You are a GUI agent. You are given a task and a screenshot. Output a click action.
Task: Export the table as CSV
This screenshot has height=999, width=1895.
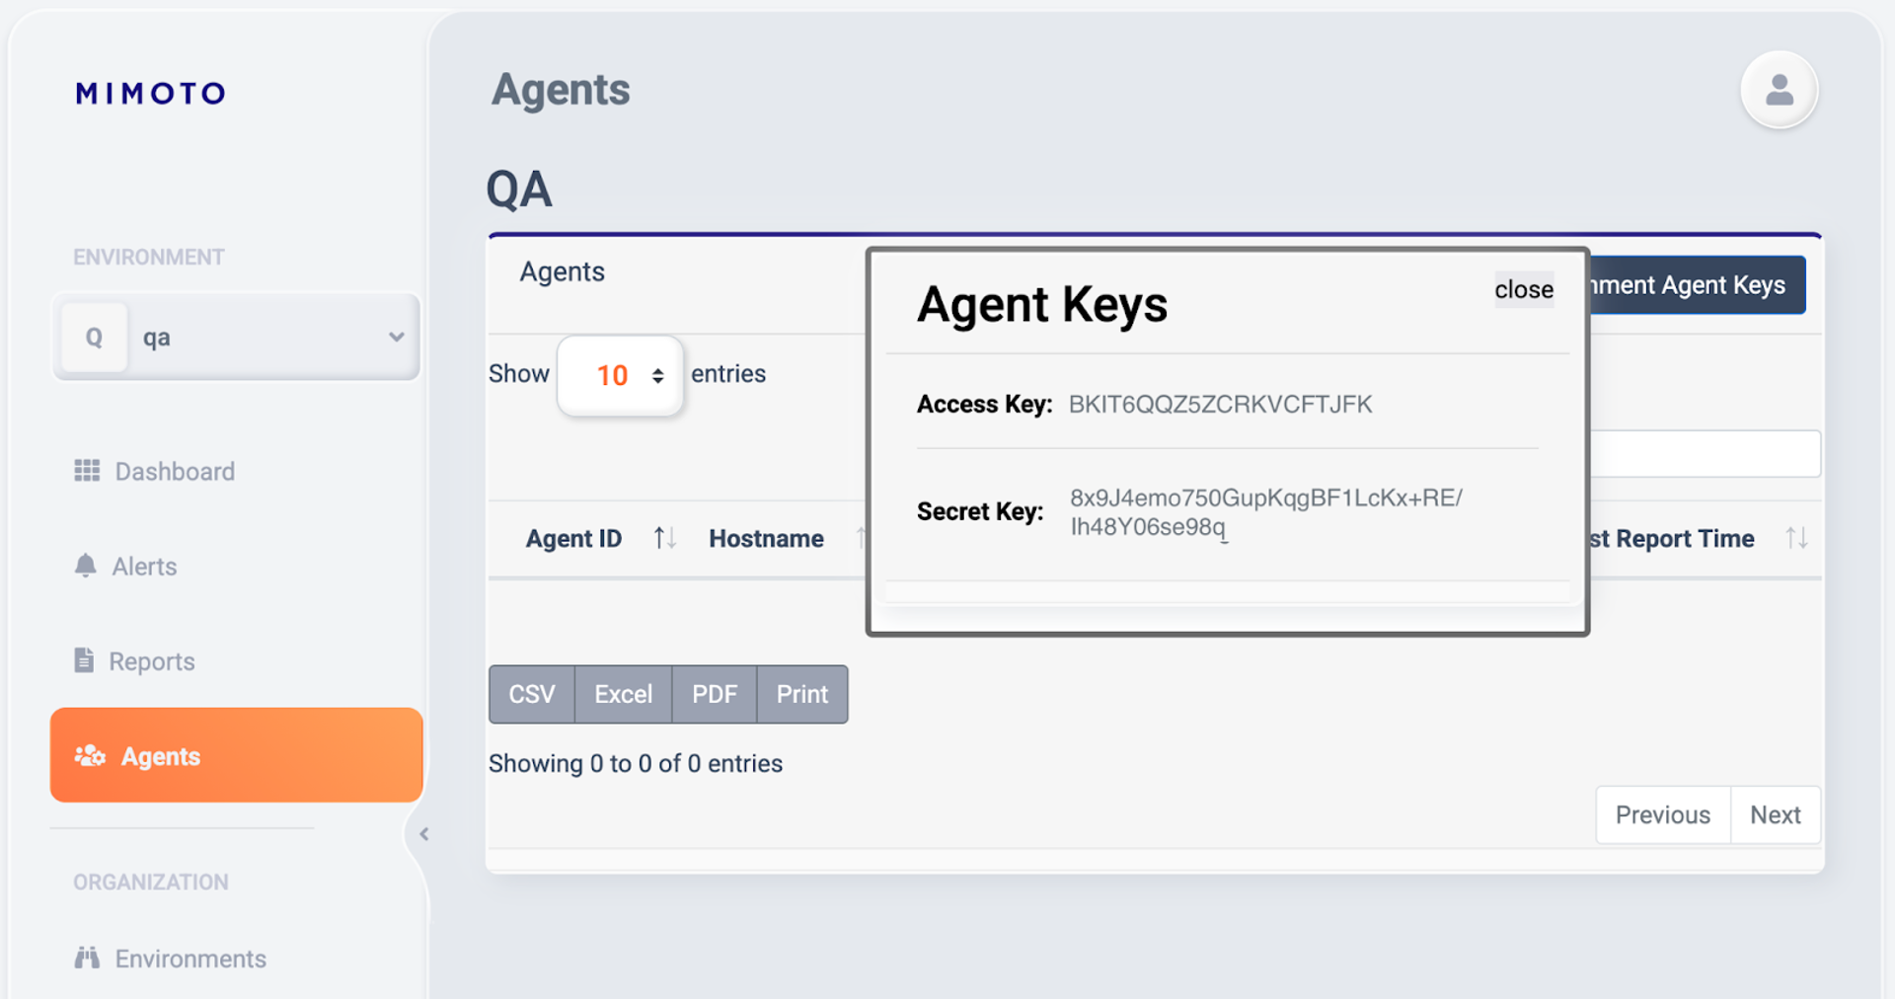531,694
